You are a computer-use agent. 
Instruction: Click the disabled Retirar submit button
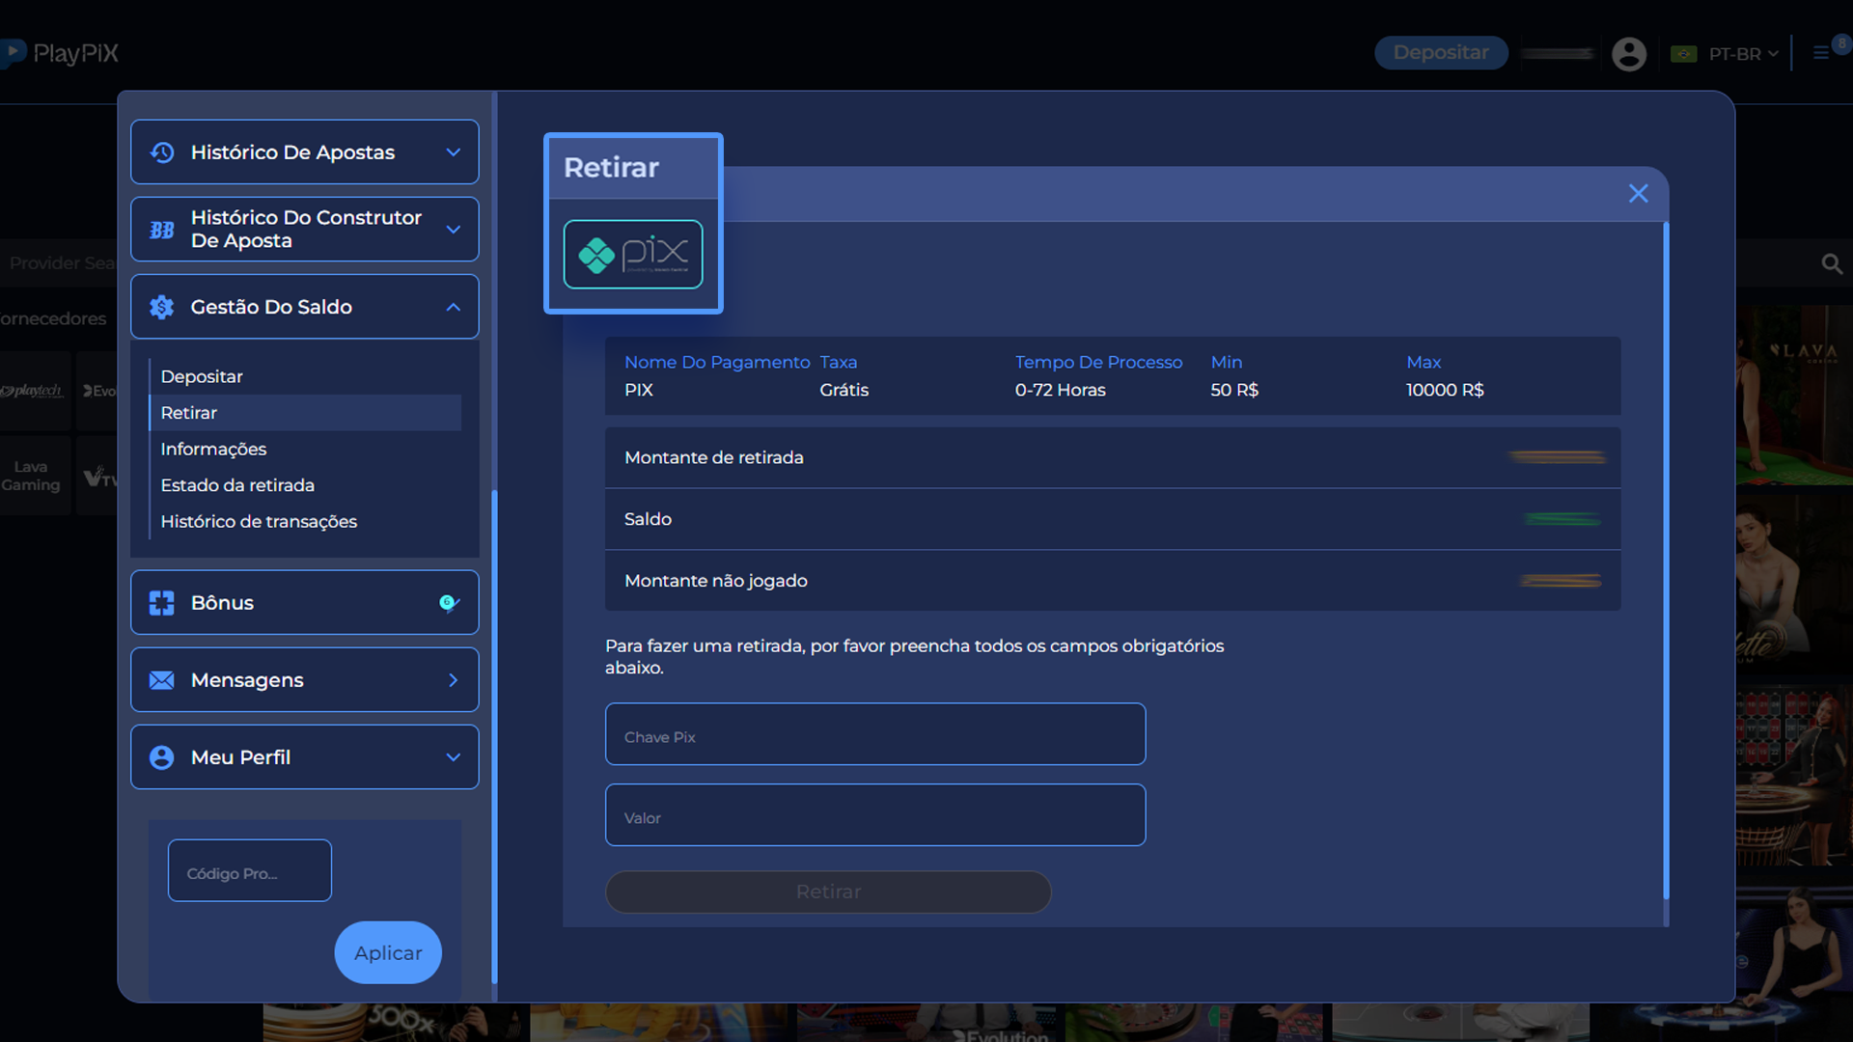click(x=828, y=892)
